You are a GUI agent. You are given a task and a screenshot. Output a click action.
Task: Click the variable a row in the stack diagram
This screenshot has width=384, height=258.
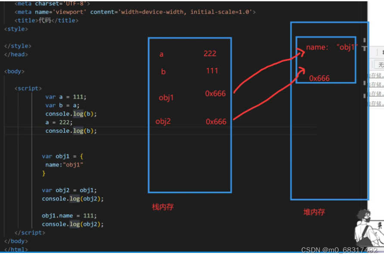coord(161,54)
